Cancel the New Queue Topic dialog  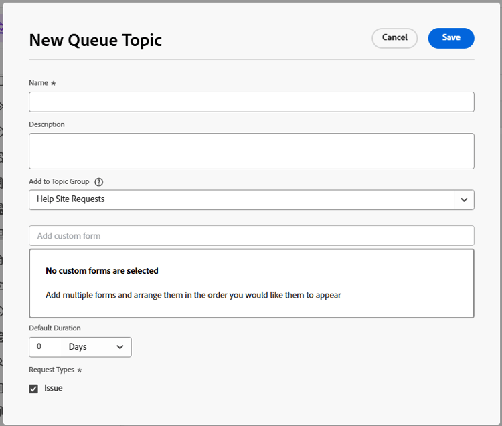(x=394, y=38)
